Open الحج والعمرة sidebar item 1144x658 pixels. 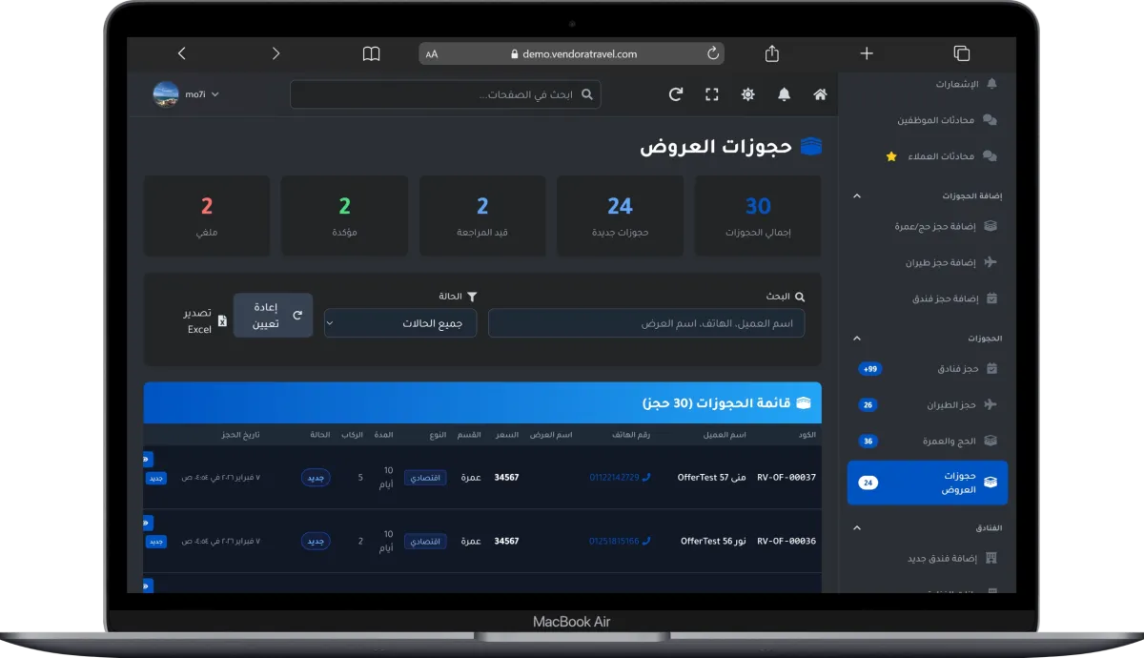coord(927,441)
